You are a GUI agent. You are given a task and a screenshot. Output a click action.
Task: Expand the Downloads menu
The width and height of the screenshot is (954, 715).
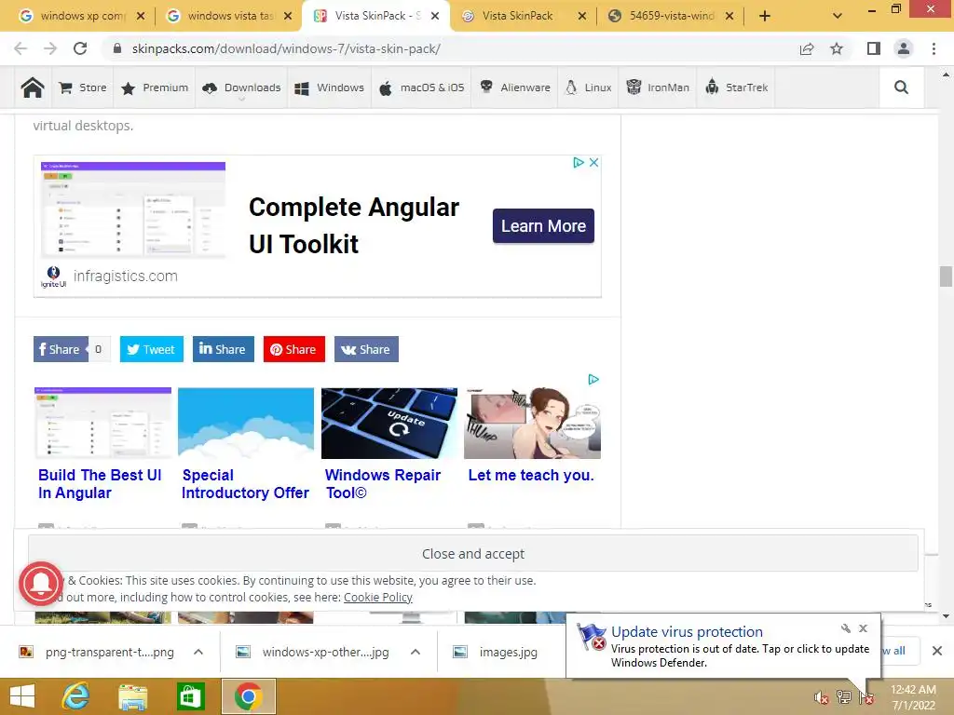tap(241, 88)
